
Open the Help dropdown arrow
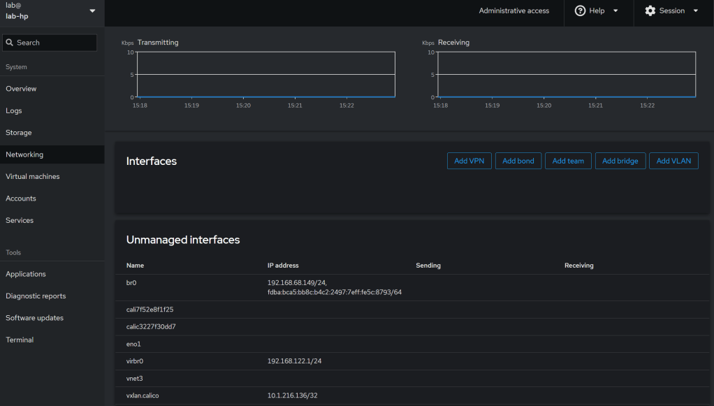(x=615, y=11)
